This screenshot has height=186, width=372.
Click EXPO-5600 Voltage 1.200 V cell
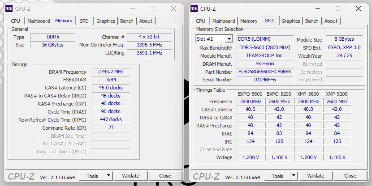(x=251, y=157)
